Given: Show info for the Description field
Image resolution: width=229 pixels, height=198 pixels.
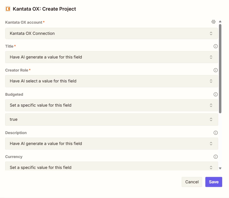Looking at the screenshot, I should pos(216,133).
